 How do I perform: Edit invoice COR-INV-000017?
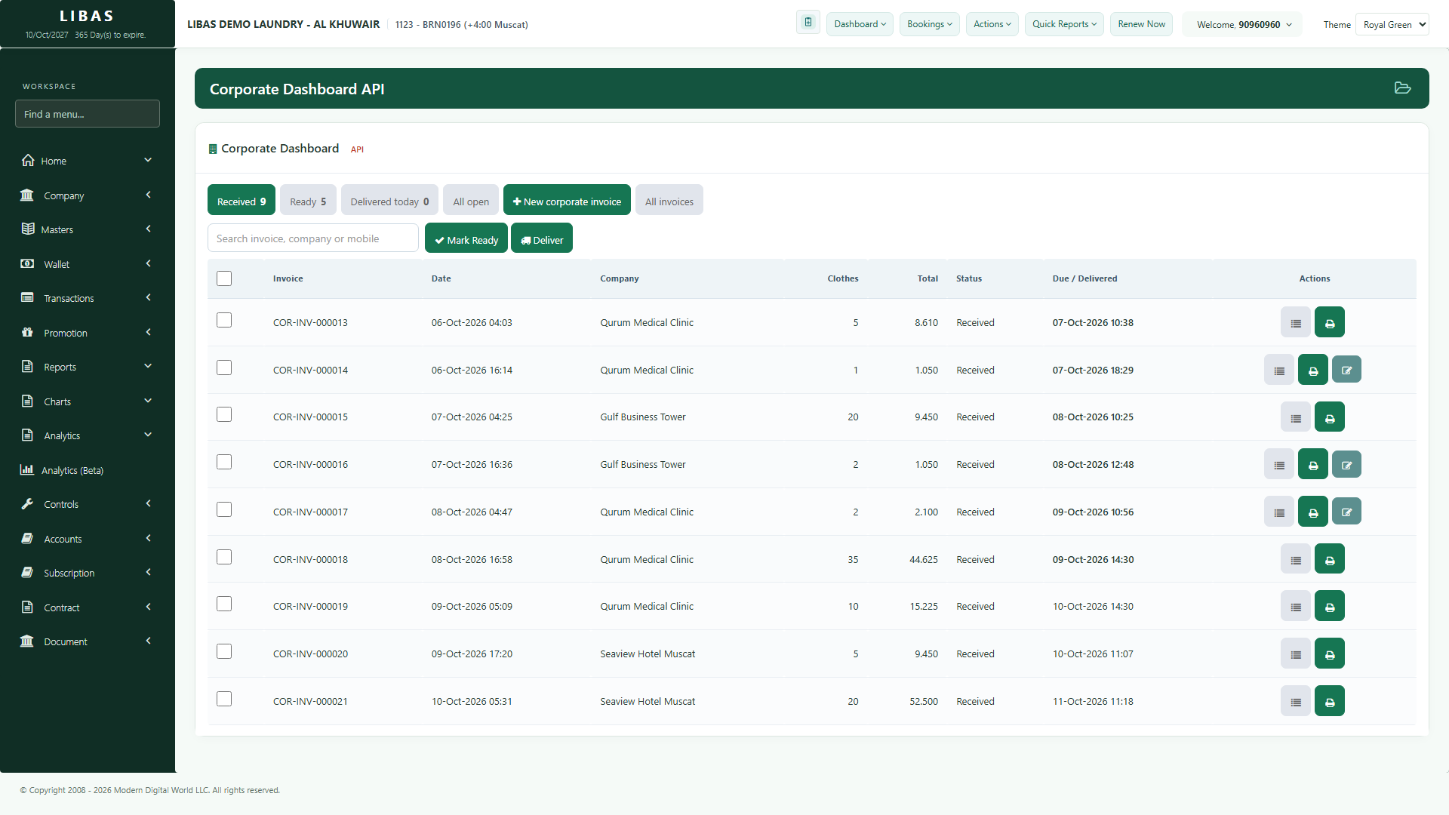[1346, 512]
